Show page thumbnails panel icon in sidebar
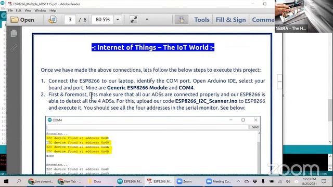333x187 pixels. coord(14,33)
